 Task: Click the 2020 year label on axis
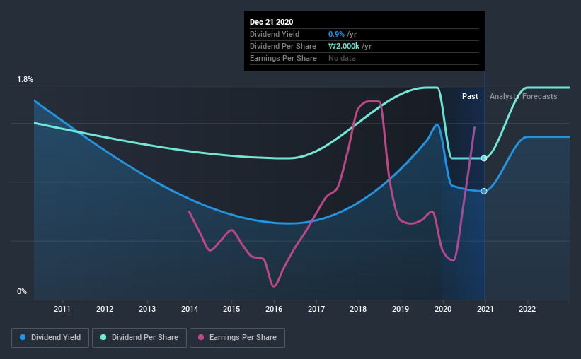coord(443,309)
